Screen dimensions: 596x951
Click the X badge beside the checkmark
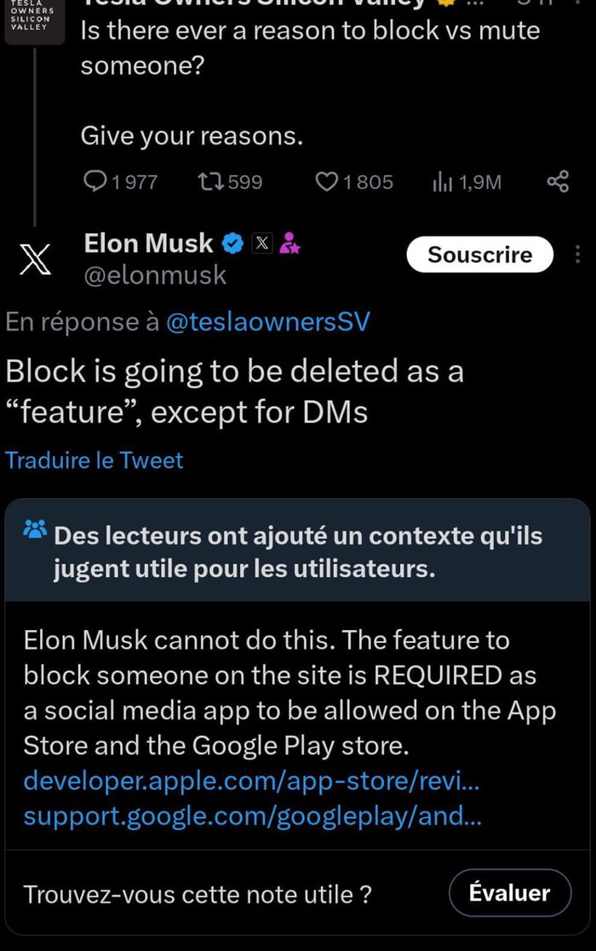click(261, 243)
